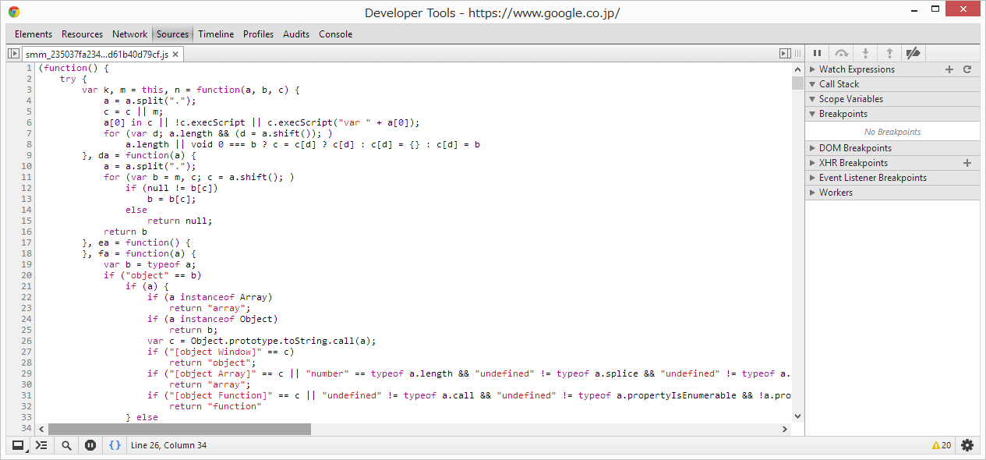Click 'No Breakpoints' placeholder text

click(x=892, y=132)
